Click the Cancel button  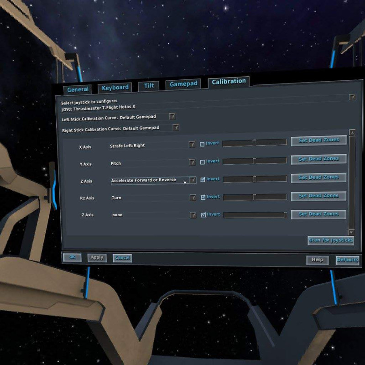[x=122, y=258]
